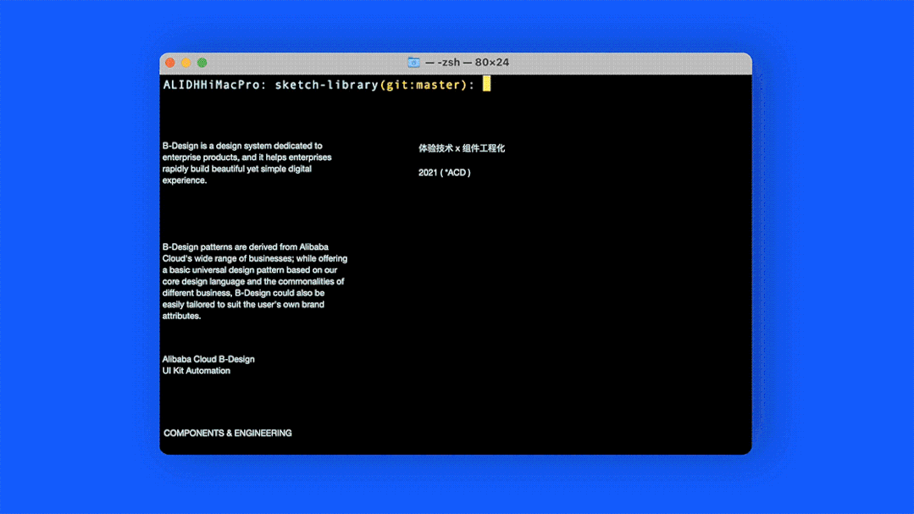The height and width of the screenshot is (514, 914).
Task: Click the 'B-Design patterns are derived' paragraph
Action: [255, 281]
